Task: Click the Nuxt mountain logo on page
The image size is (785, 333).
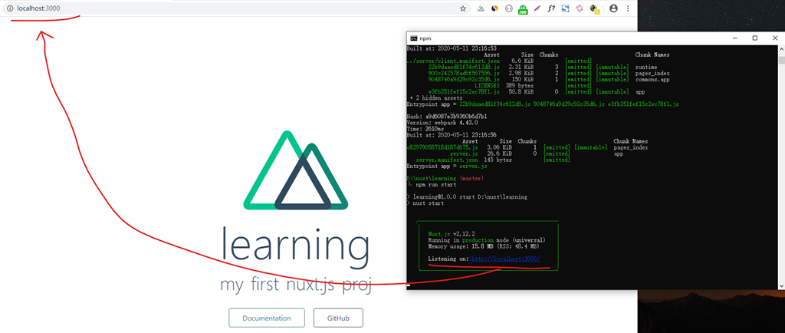Action: (x=295, y=170)
